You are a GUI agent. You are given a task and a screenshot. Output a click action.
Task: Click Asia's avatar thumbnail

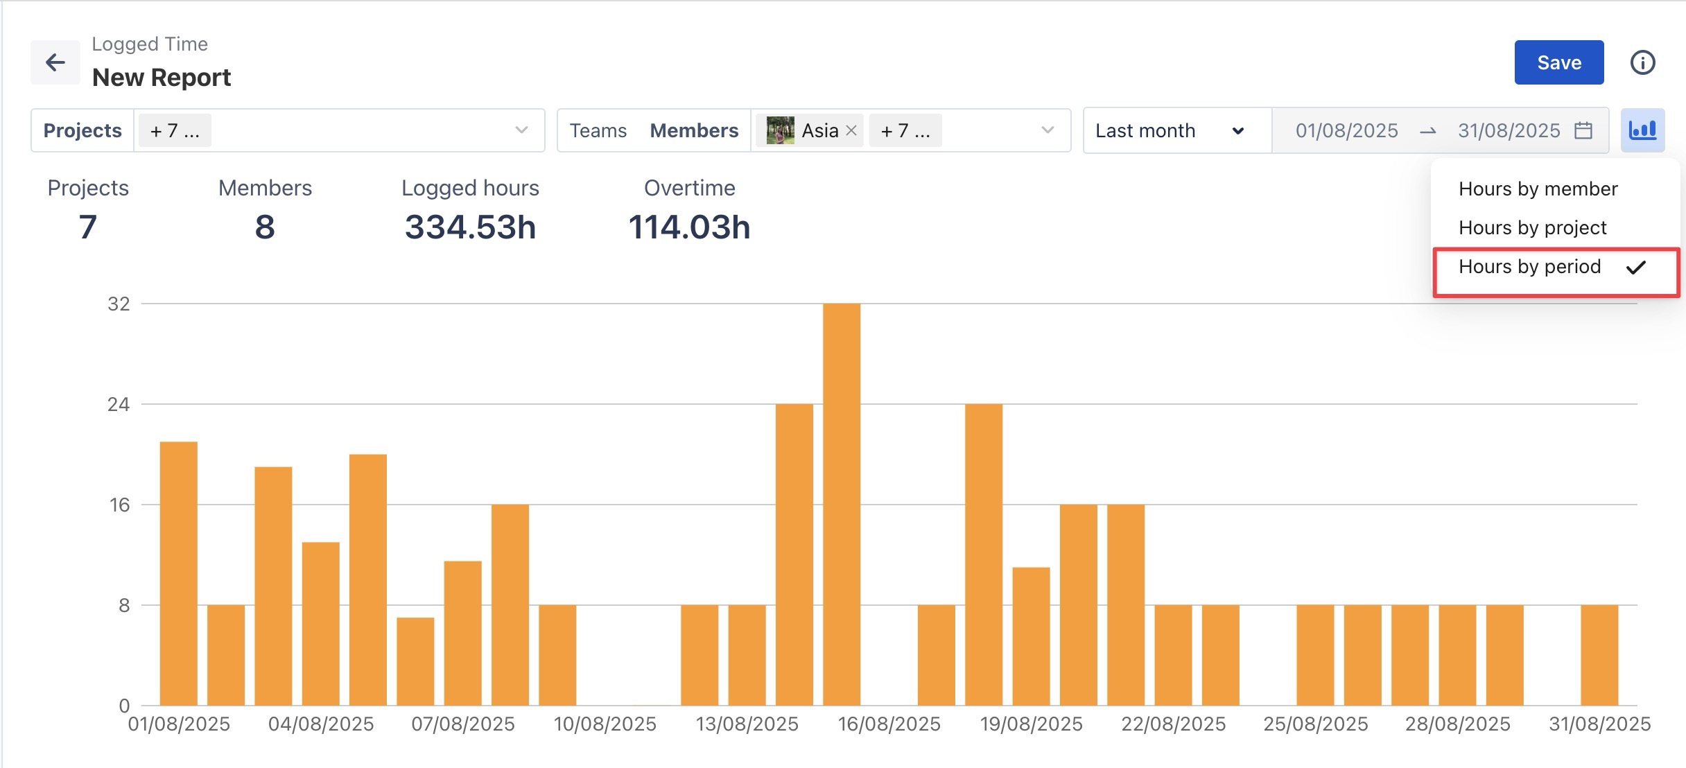click(x=780, y=130)
